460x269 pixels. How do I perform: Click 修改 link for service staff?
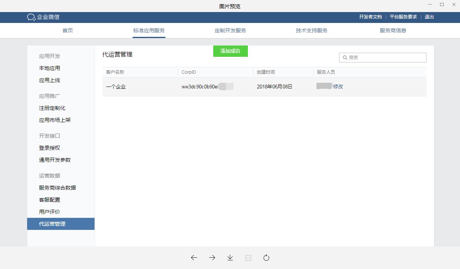click(338, 87)
